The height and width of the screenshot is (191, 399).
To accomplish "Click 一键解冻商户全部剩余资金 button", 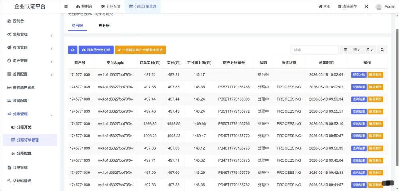I will coord(140,50).
